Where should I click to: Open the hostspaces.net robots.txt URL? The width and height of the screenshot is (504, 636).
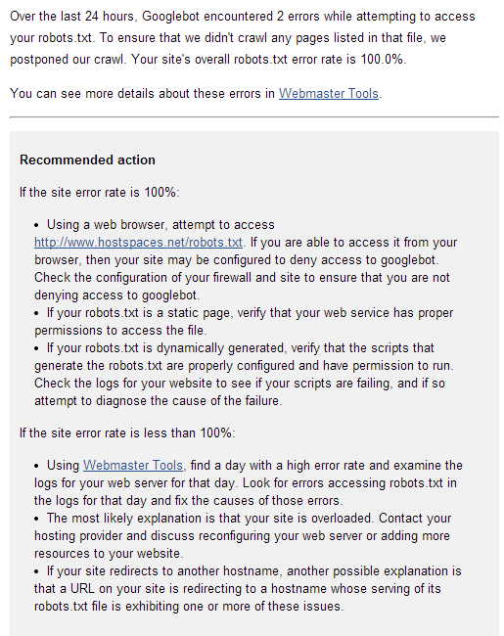click(138, 243)
